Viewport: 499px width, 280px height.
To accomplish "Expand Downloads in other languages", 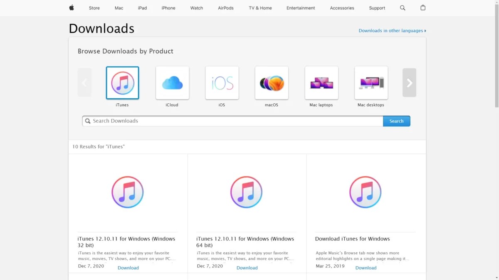I will coord(391,30).
